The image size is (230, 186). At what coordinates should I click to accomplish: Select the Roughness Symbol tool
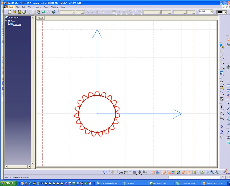click(222, 112)
